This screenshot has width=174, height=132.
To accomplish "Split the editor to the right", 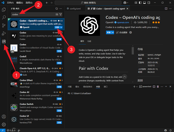I will point(166,9).
